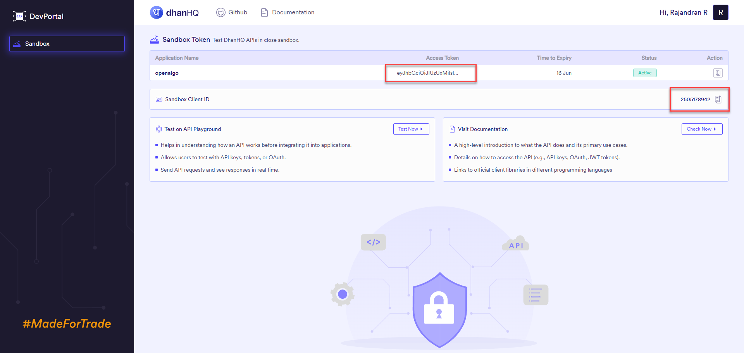Click the DevPortal logo icon
Screen dimensions: 744x353
(x=19, y=16)
